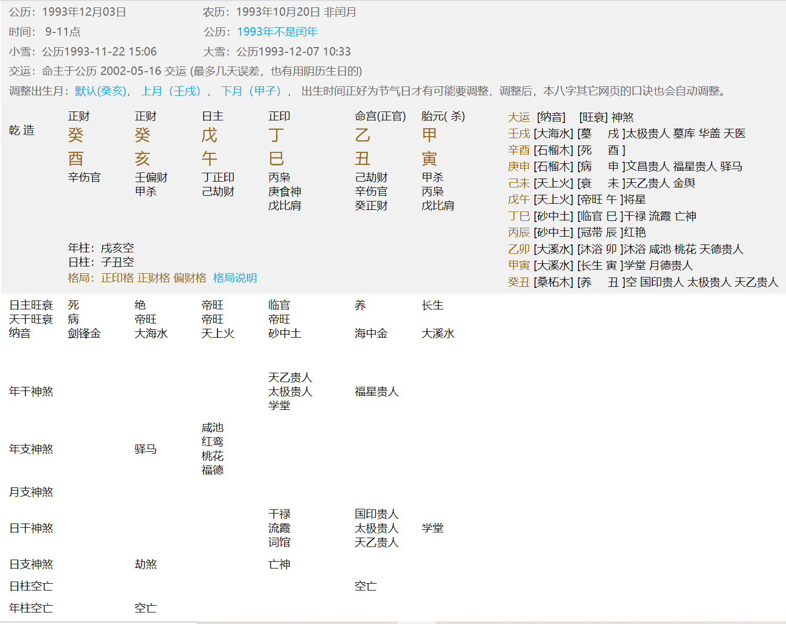
Task: Click the 辛酉 大运 entry
Action: point(519,150)
